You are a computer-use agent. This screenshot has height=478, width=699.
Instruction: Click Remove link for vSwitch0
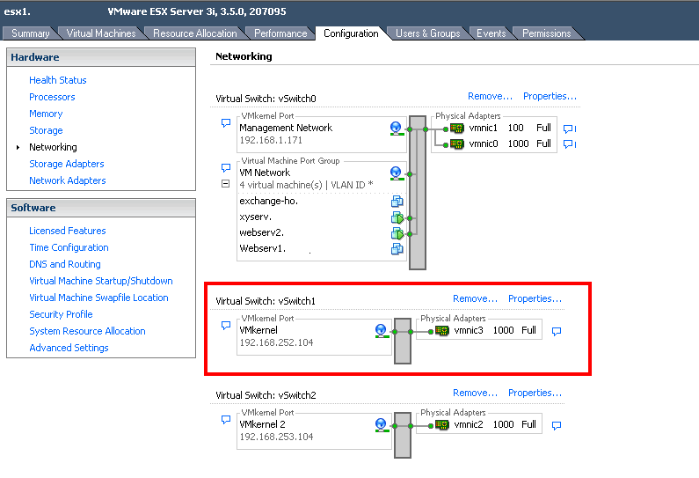click(490, 97)
